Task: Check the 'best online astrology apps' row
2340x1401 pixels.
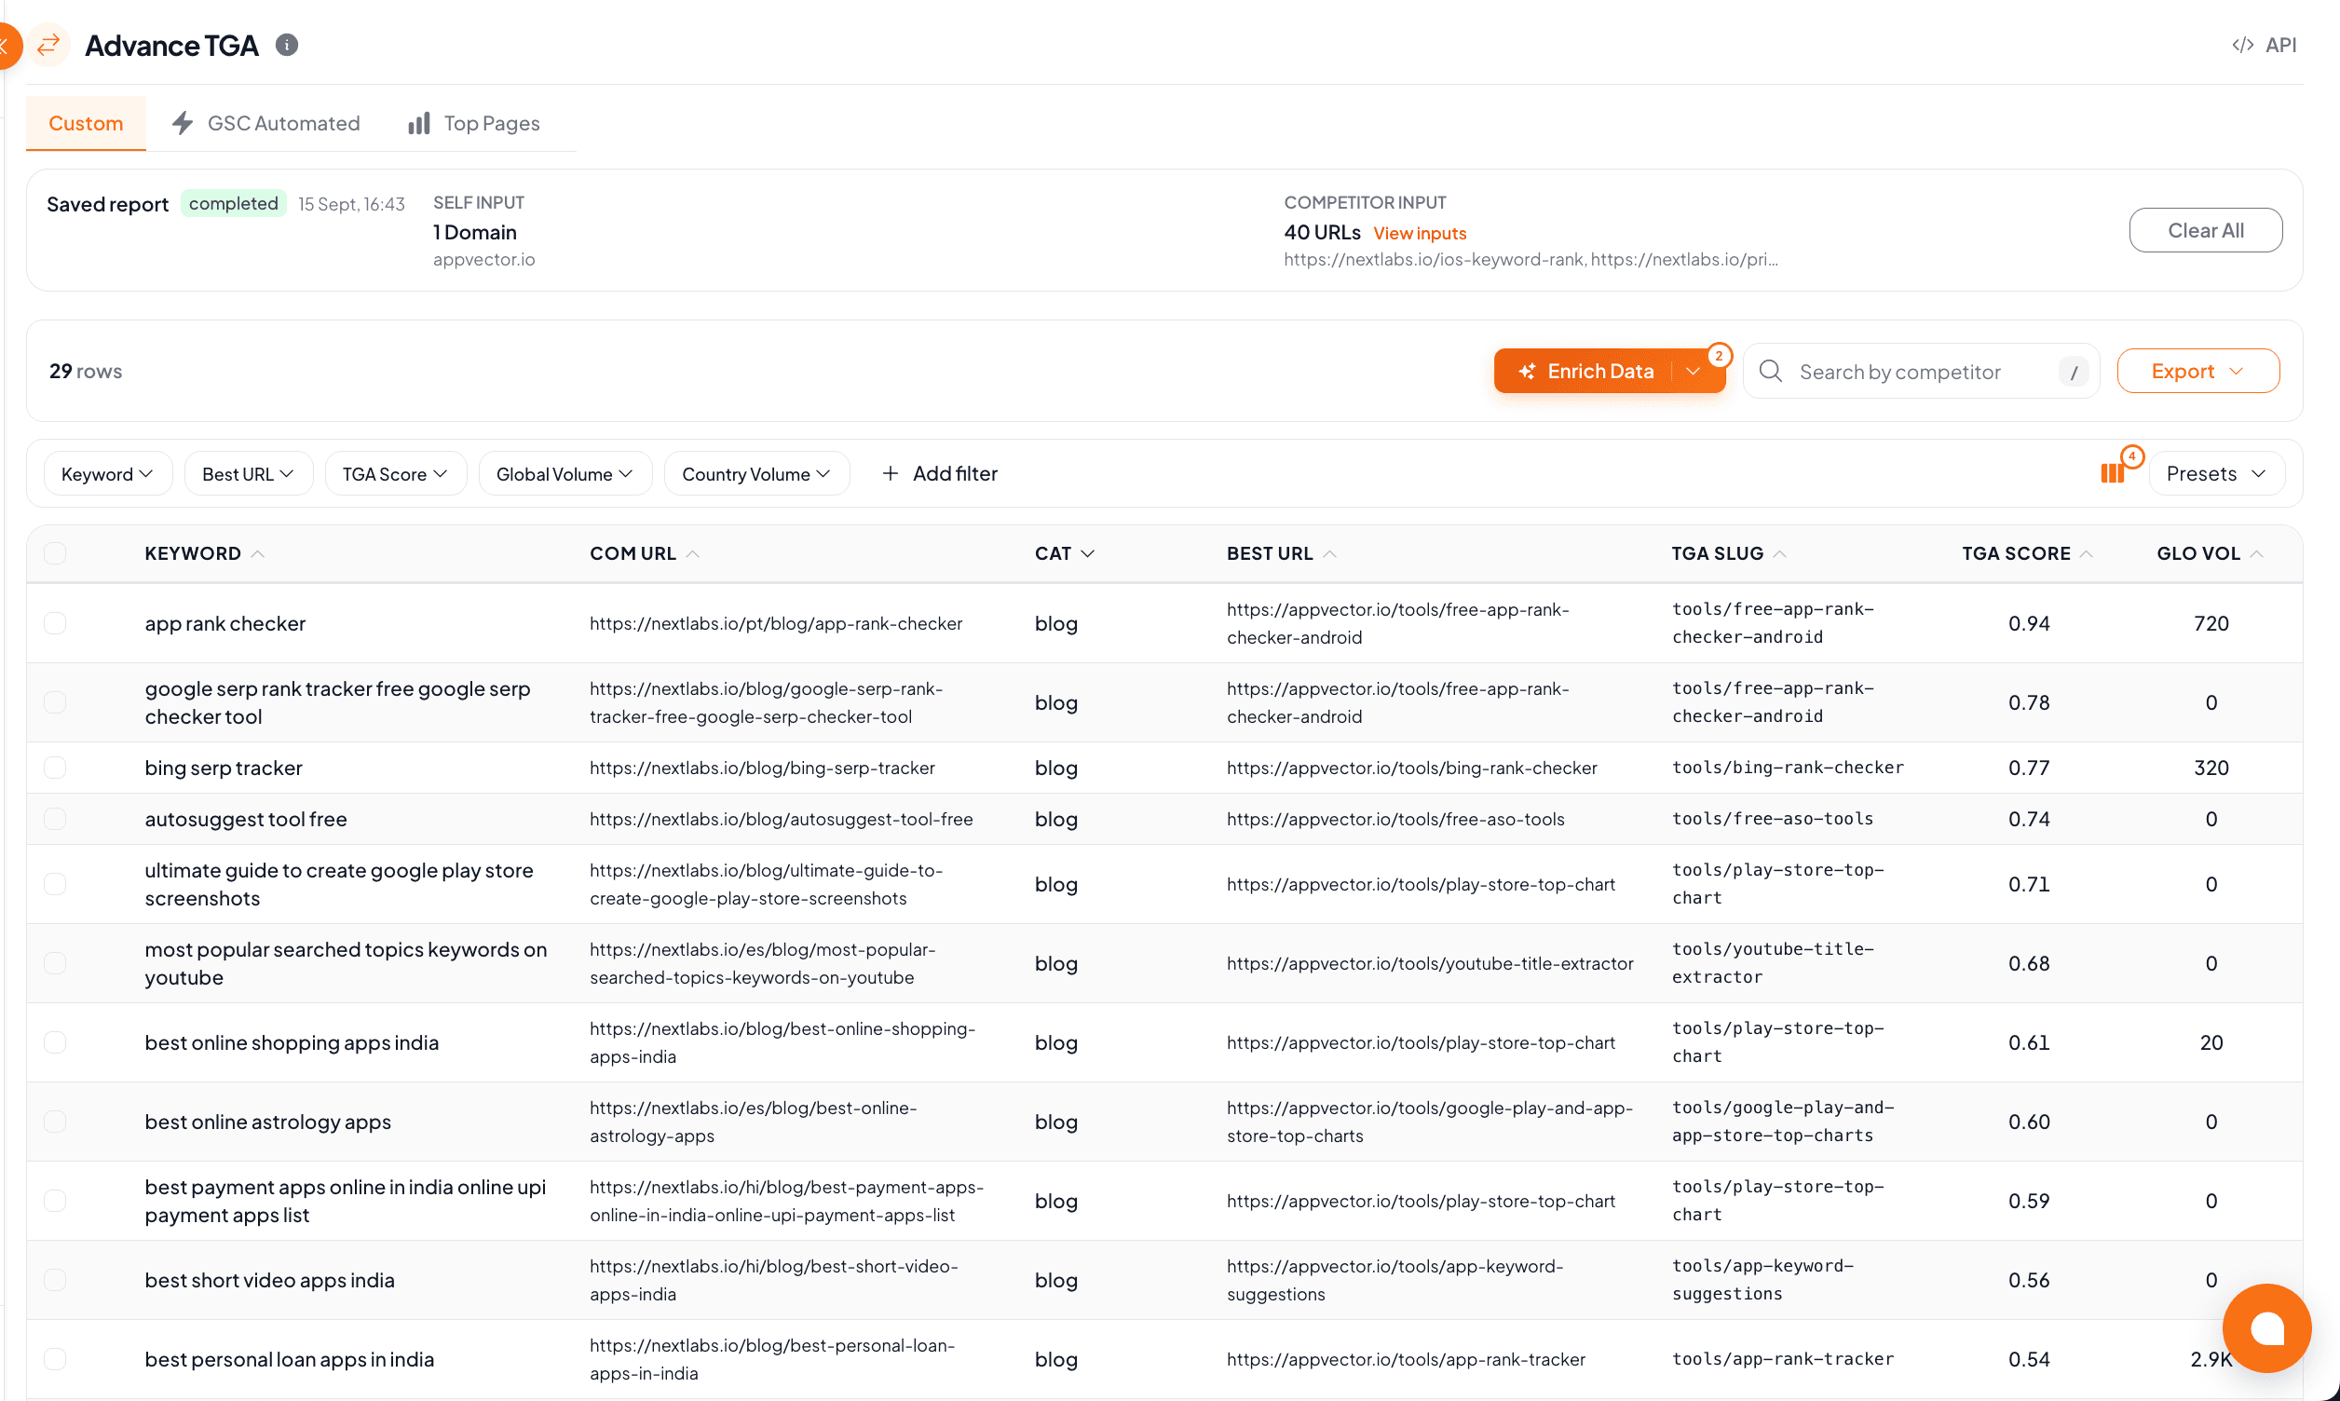Action: (55, 1122)
